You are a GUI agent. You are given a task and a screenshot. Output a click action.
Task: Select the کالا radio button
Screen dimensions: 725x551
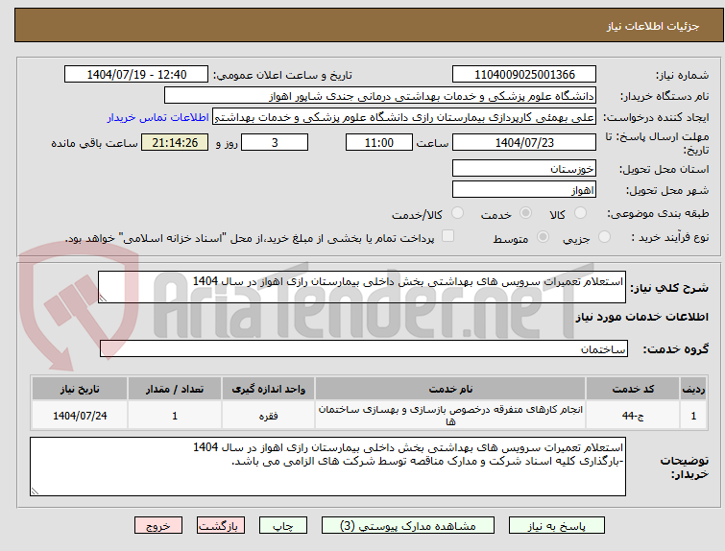pyautogui.click(x=580, y=213)
